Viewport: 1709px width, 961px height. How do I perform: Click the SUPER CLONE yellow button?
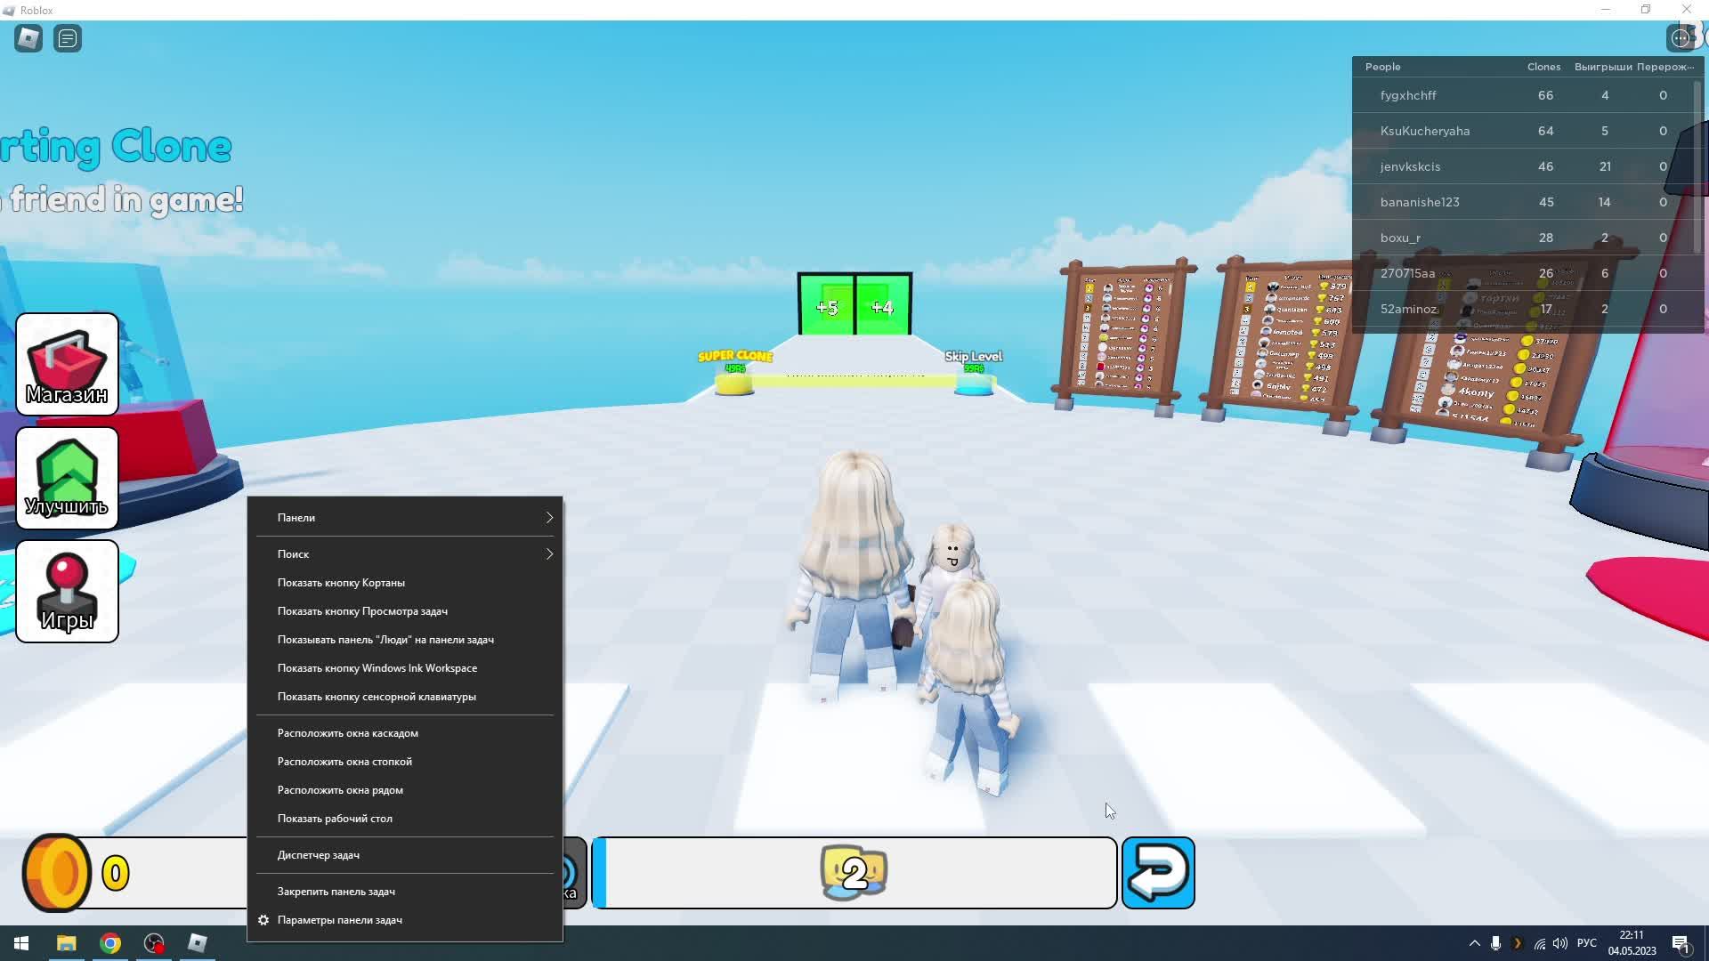(x=733, y=384)
